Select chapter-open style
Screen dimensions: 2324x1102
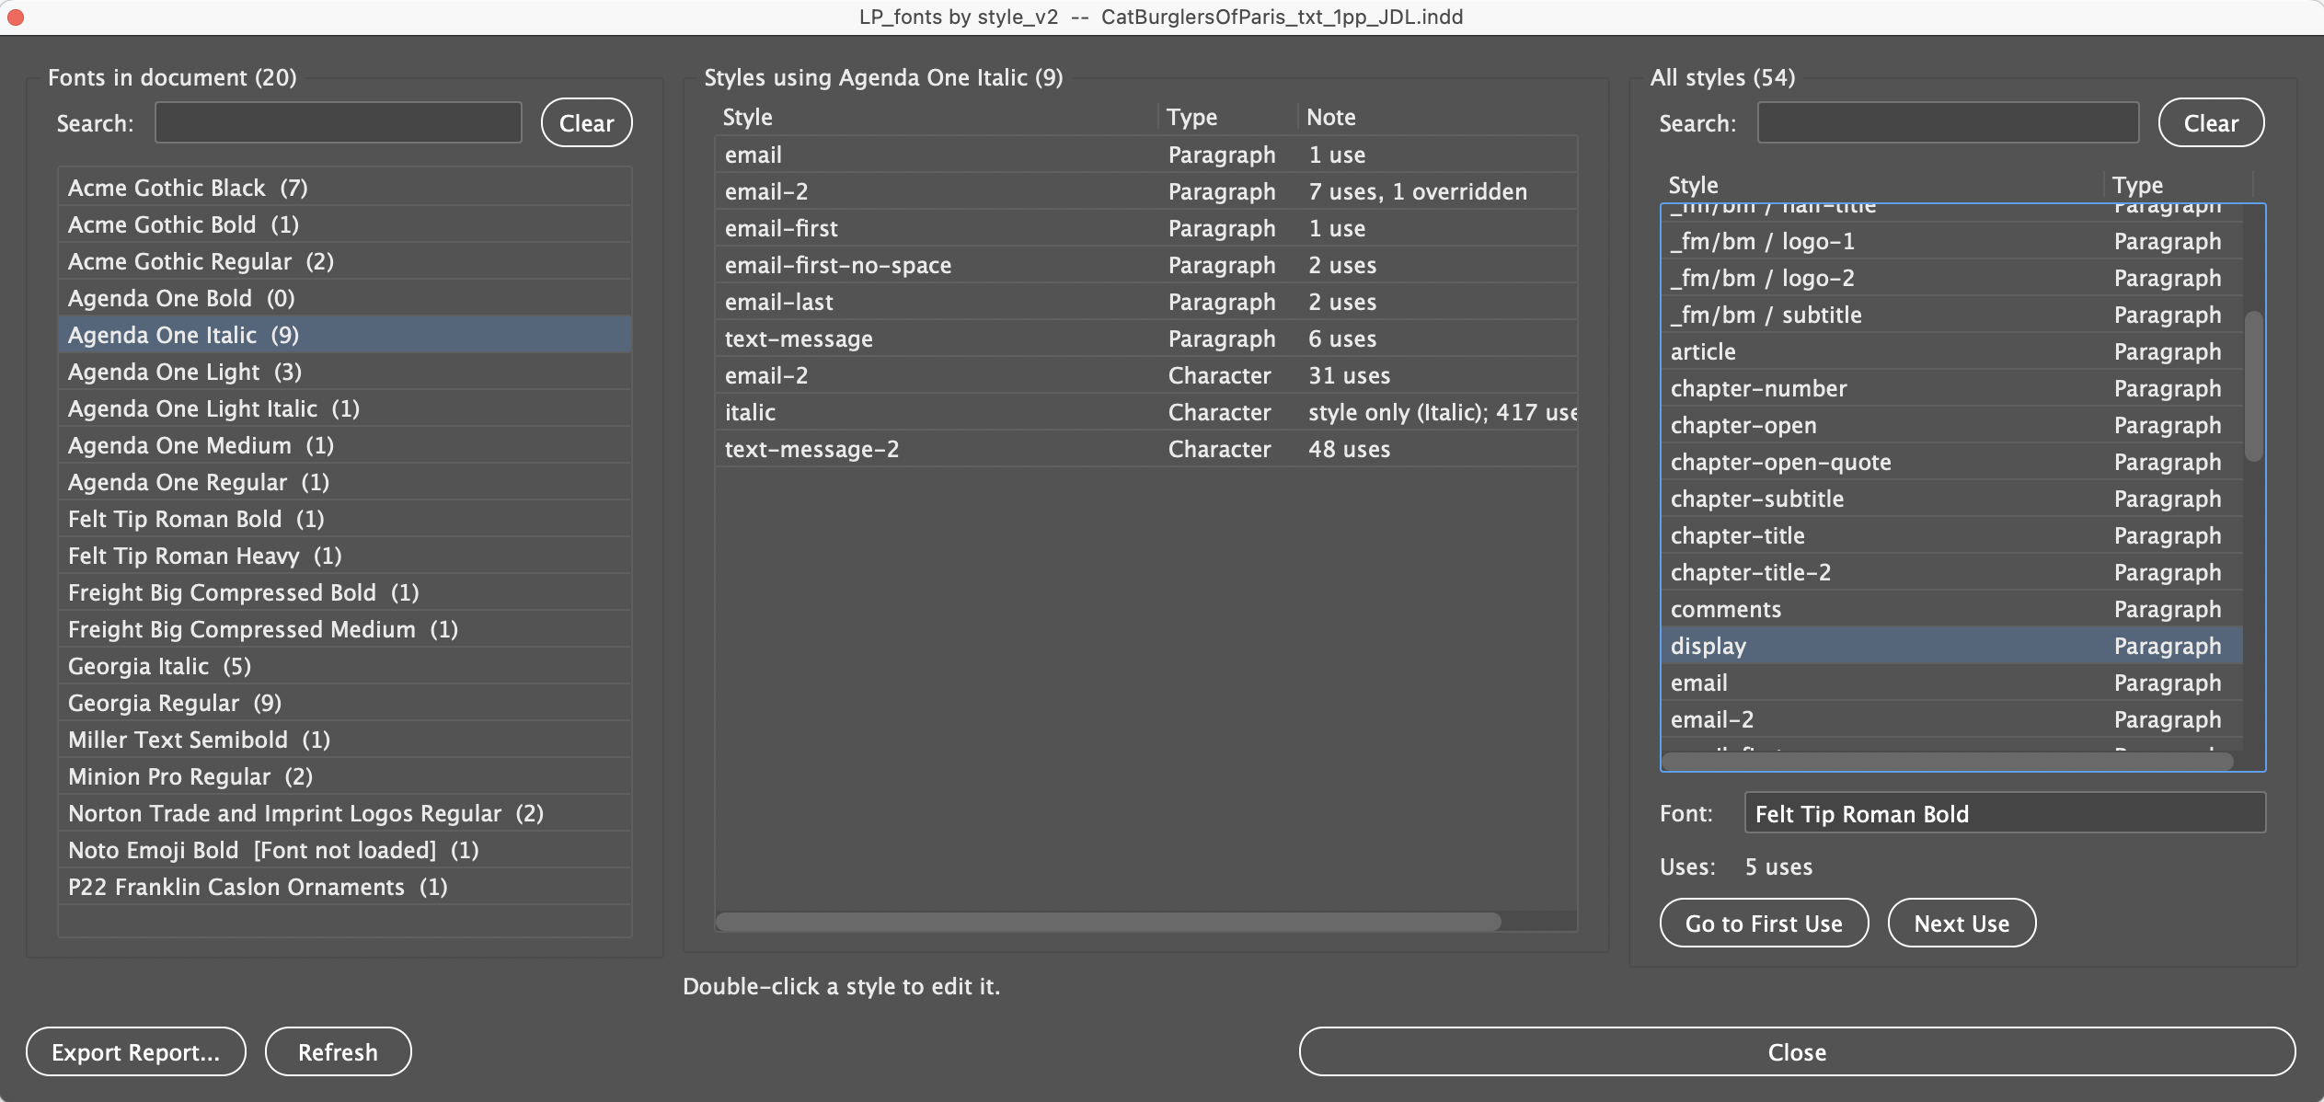tap(1952, 425)
